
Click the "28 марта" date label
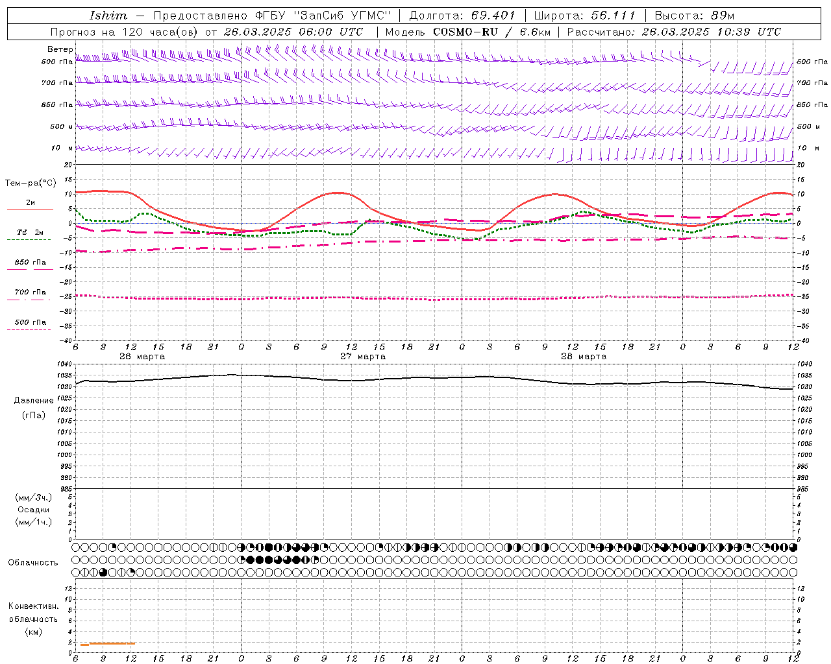584,356
